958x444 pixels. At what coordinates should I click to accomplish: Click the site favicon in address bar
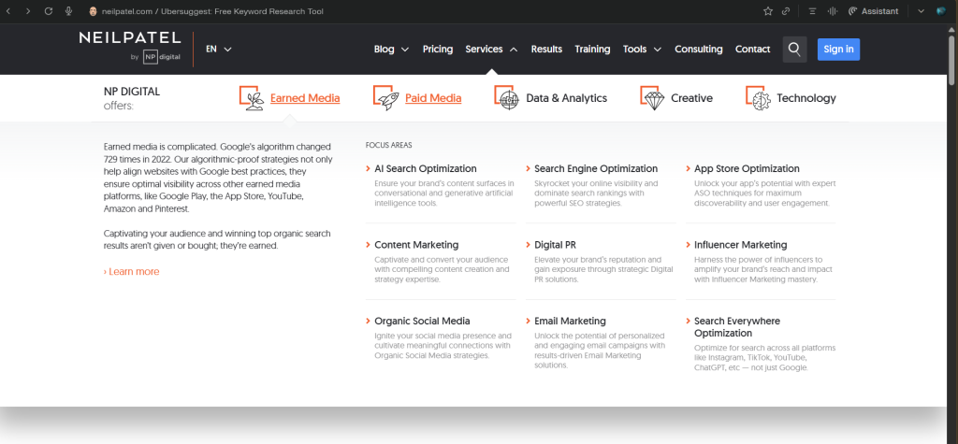click(93, 11)
